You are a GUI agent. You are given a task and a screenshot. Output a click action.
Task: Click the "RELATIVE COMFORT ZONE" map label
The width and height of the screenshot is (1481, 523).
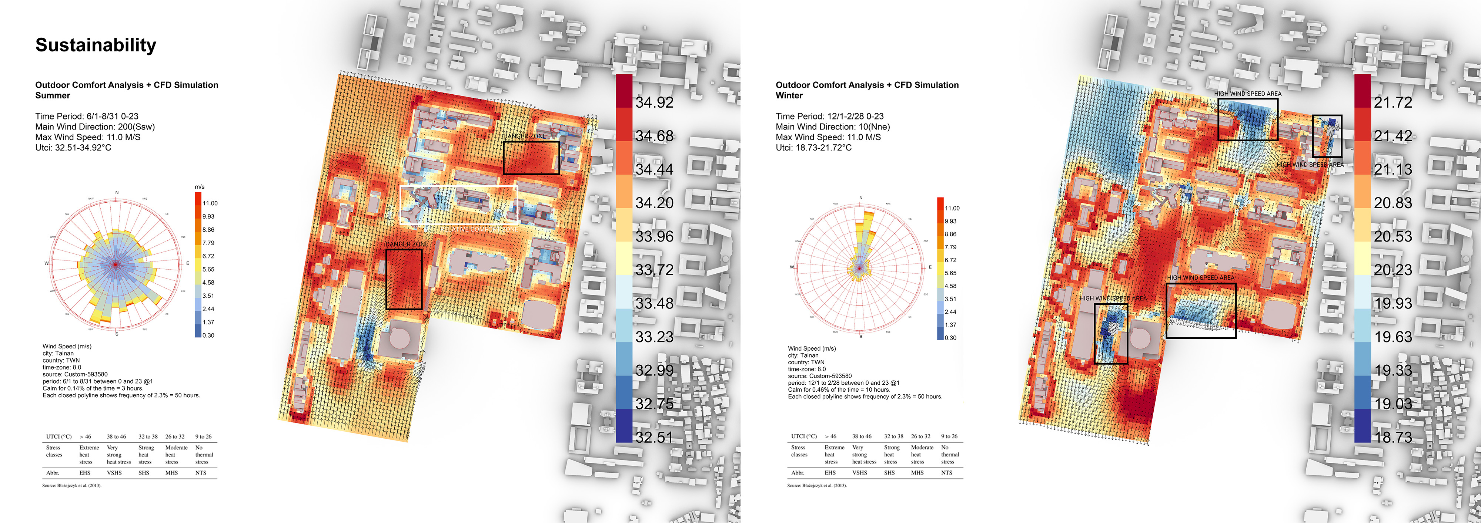[x=479, y=229]
